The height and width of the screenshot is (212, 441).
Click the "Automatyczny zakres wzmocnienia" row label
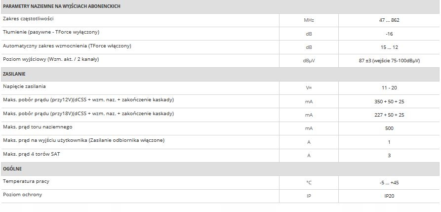tap(67, 46)
